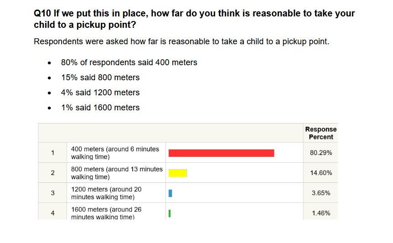Click the 80.29% response value

point(321,153)
